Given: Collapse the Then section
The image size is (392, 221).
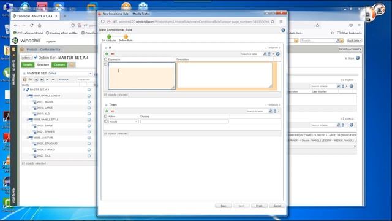Looking at the screenshot, I should tap(106, 105).
